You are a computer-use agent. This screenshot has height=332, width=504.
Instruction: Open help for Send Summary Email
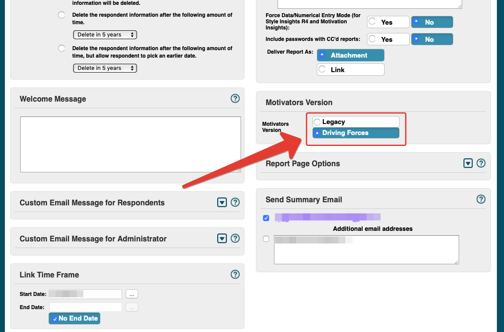click(x=481, y=199)
